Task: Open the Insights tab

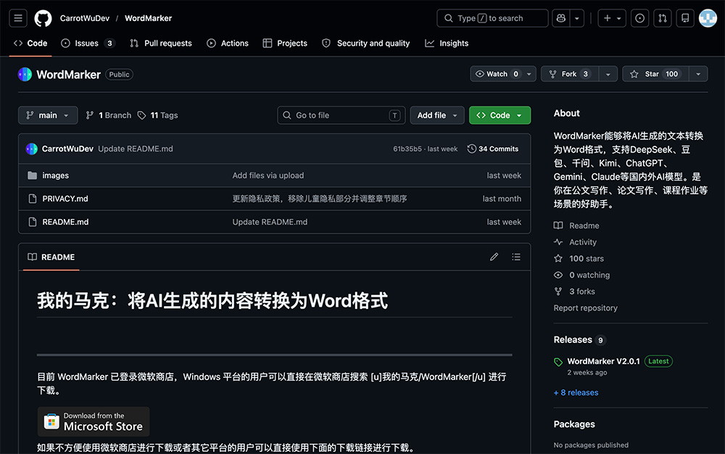Action: (x=447, y=43)
